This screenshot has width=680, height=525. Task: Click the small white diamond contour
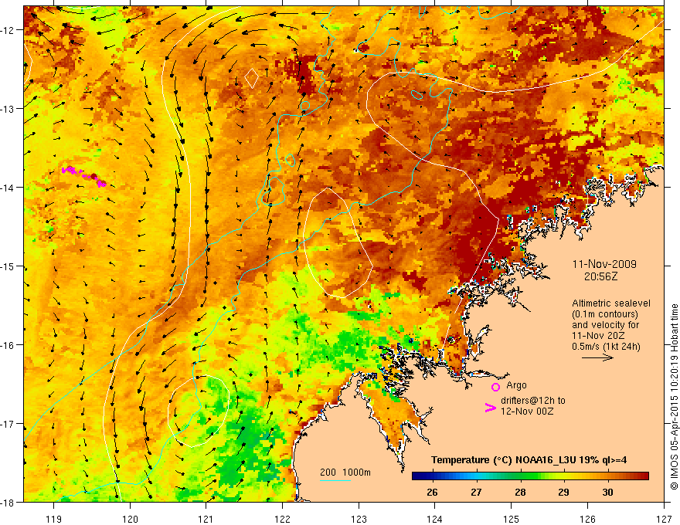coord(252,78)
